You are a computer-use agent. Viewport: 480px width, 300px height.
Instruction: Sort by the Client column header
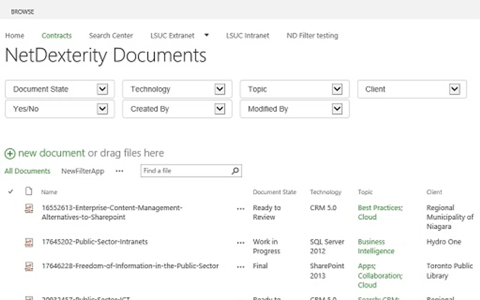434,192
